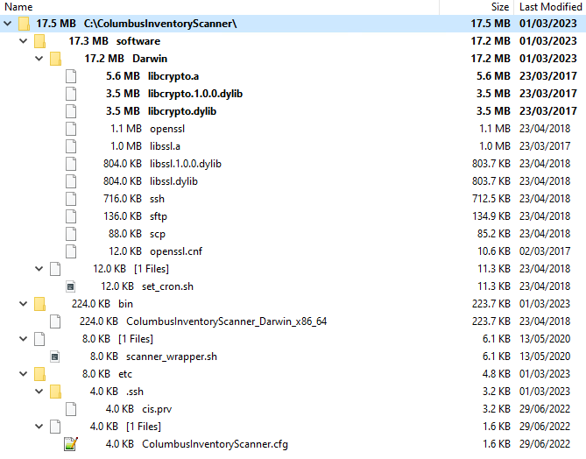Click the software folder icon
Viewport: 586px width, 459px height.
(x=39, y=41)
